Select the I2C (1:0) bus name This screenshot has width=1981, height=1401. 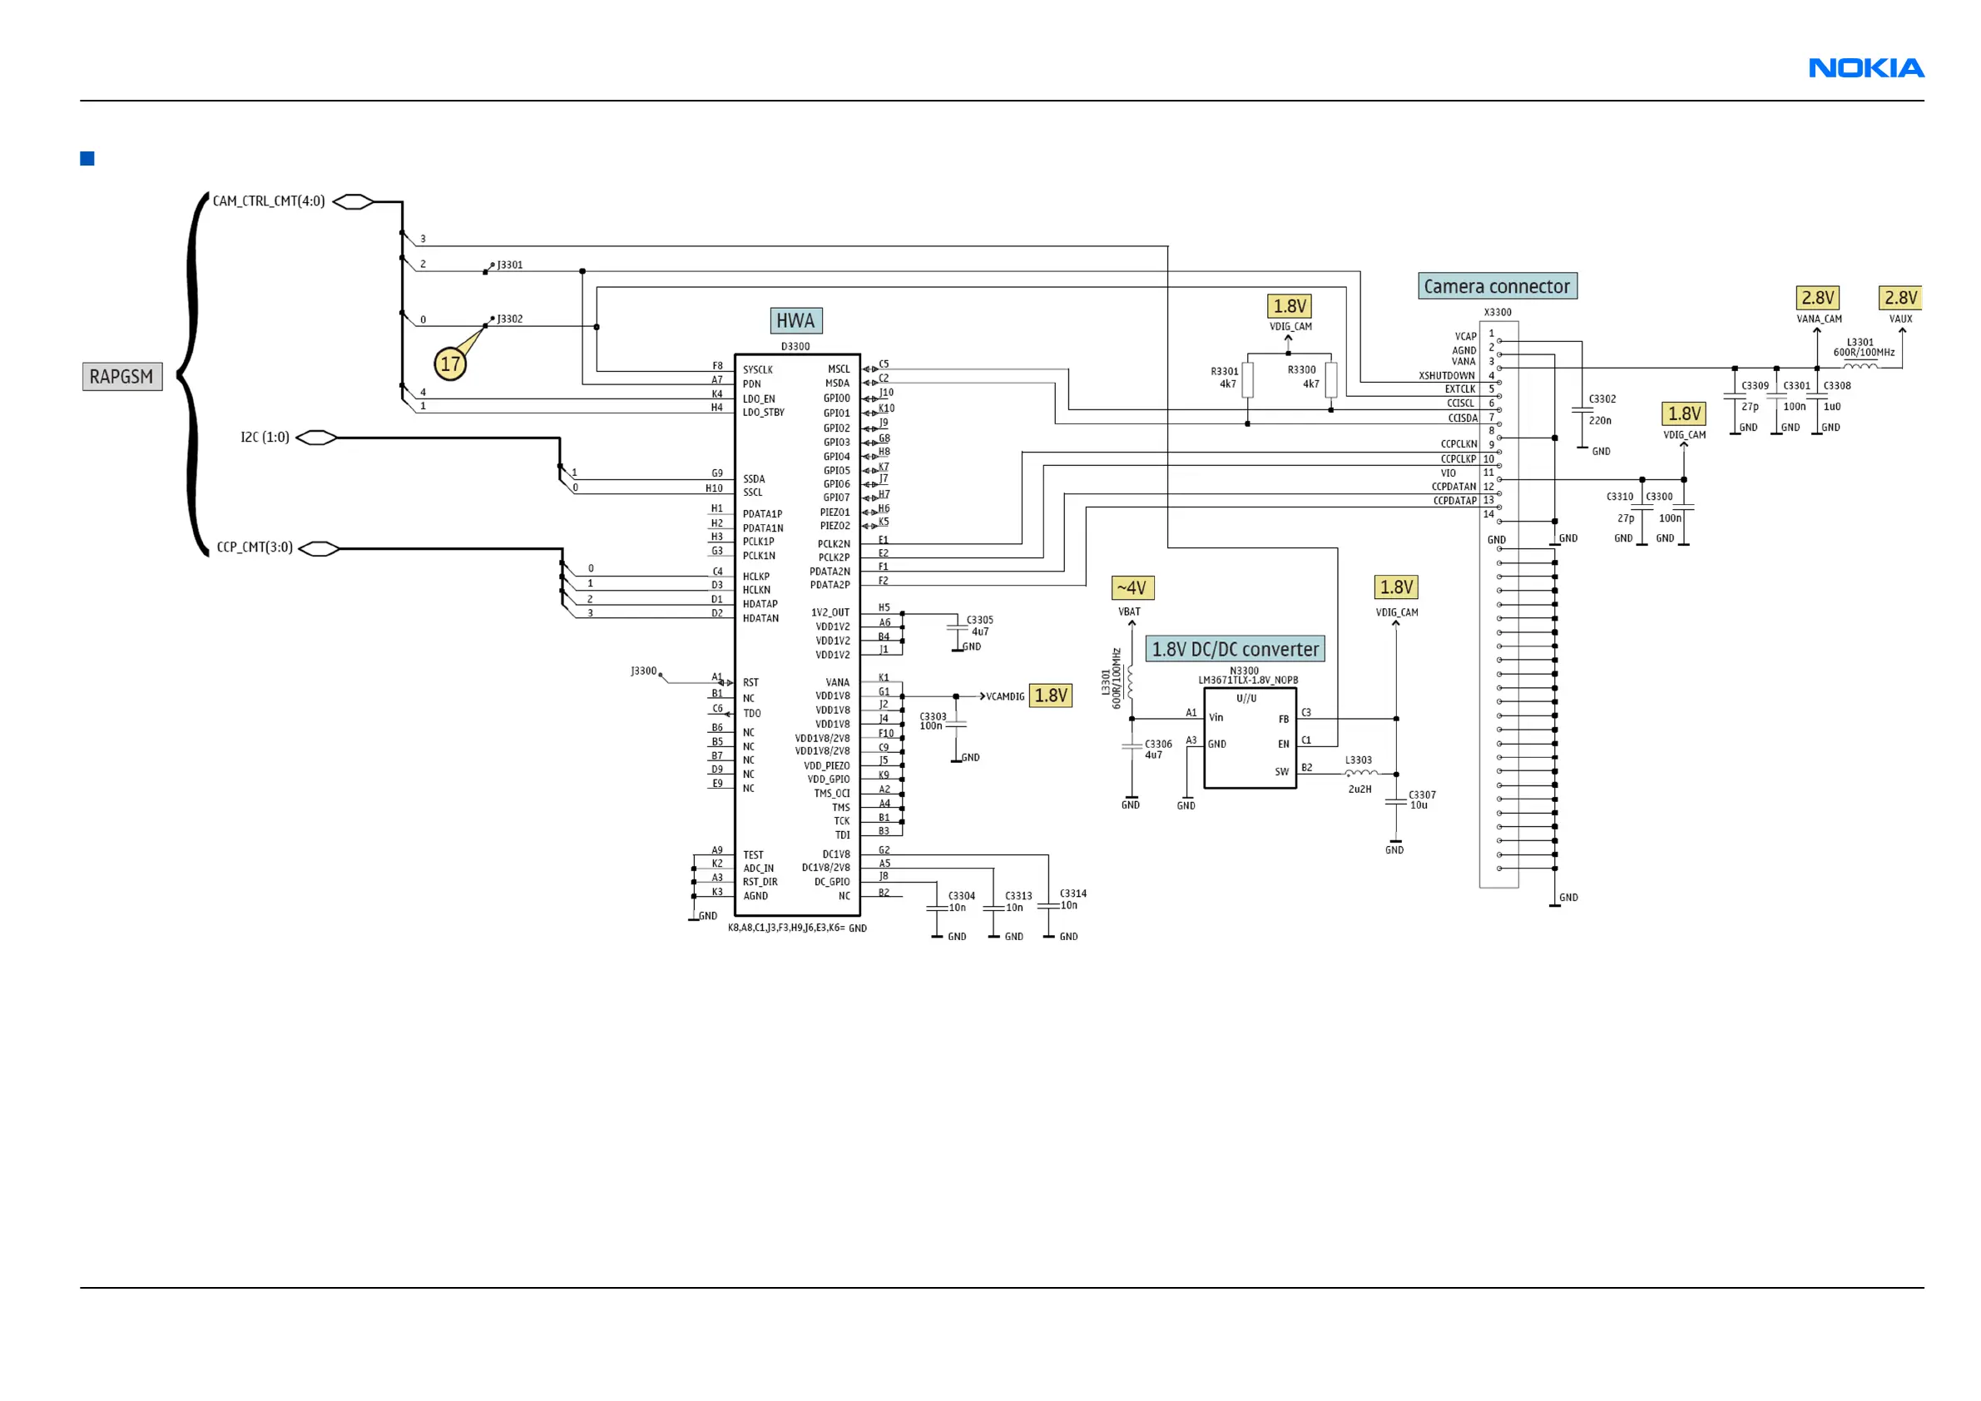pos(265,438)
